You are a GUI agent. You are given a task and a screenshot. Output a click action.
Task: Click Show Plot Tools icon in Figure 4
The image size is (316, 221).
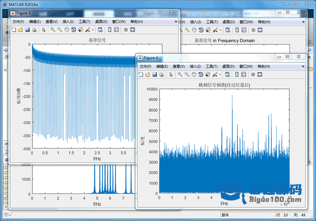[x=259, y=75]
